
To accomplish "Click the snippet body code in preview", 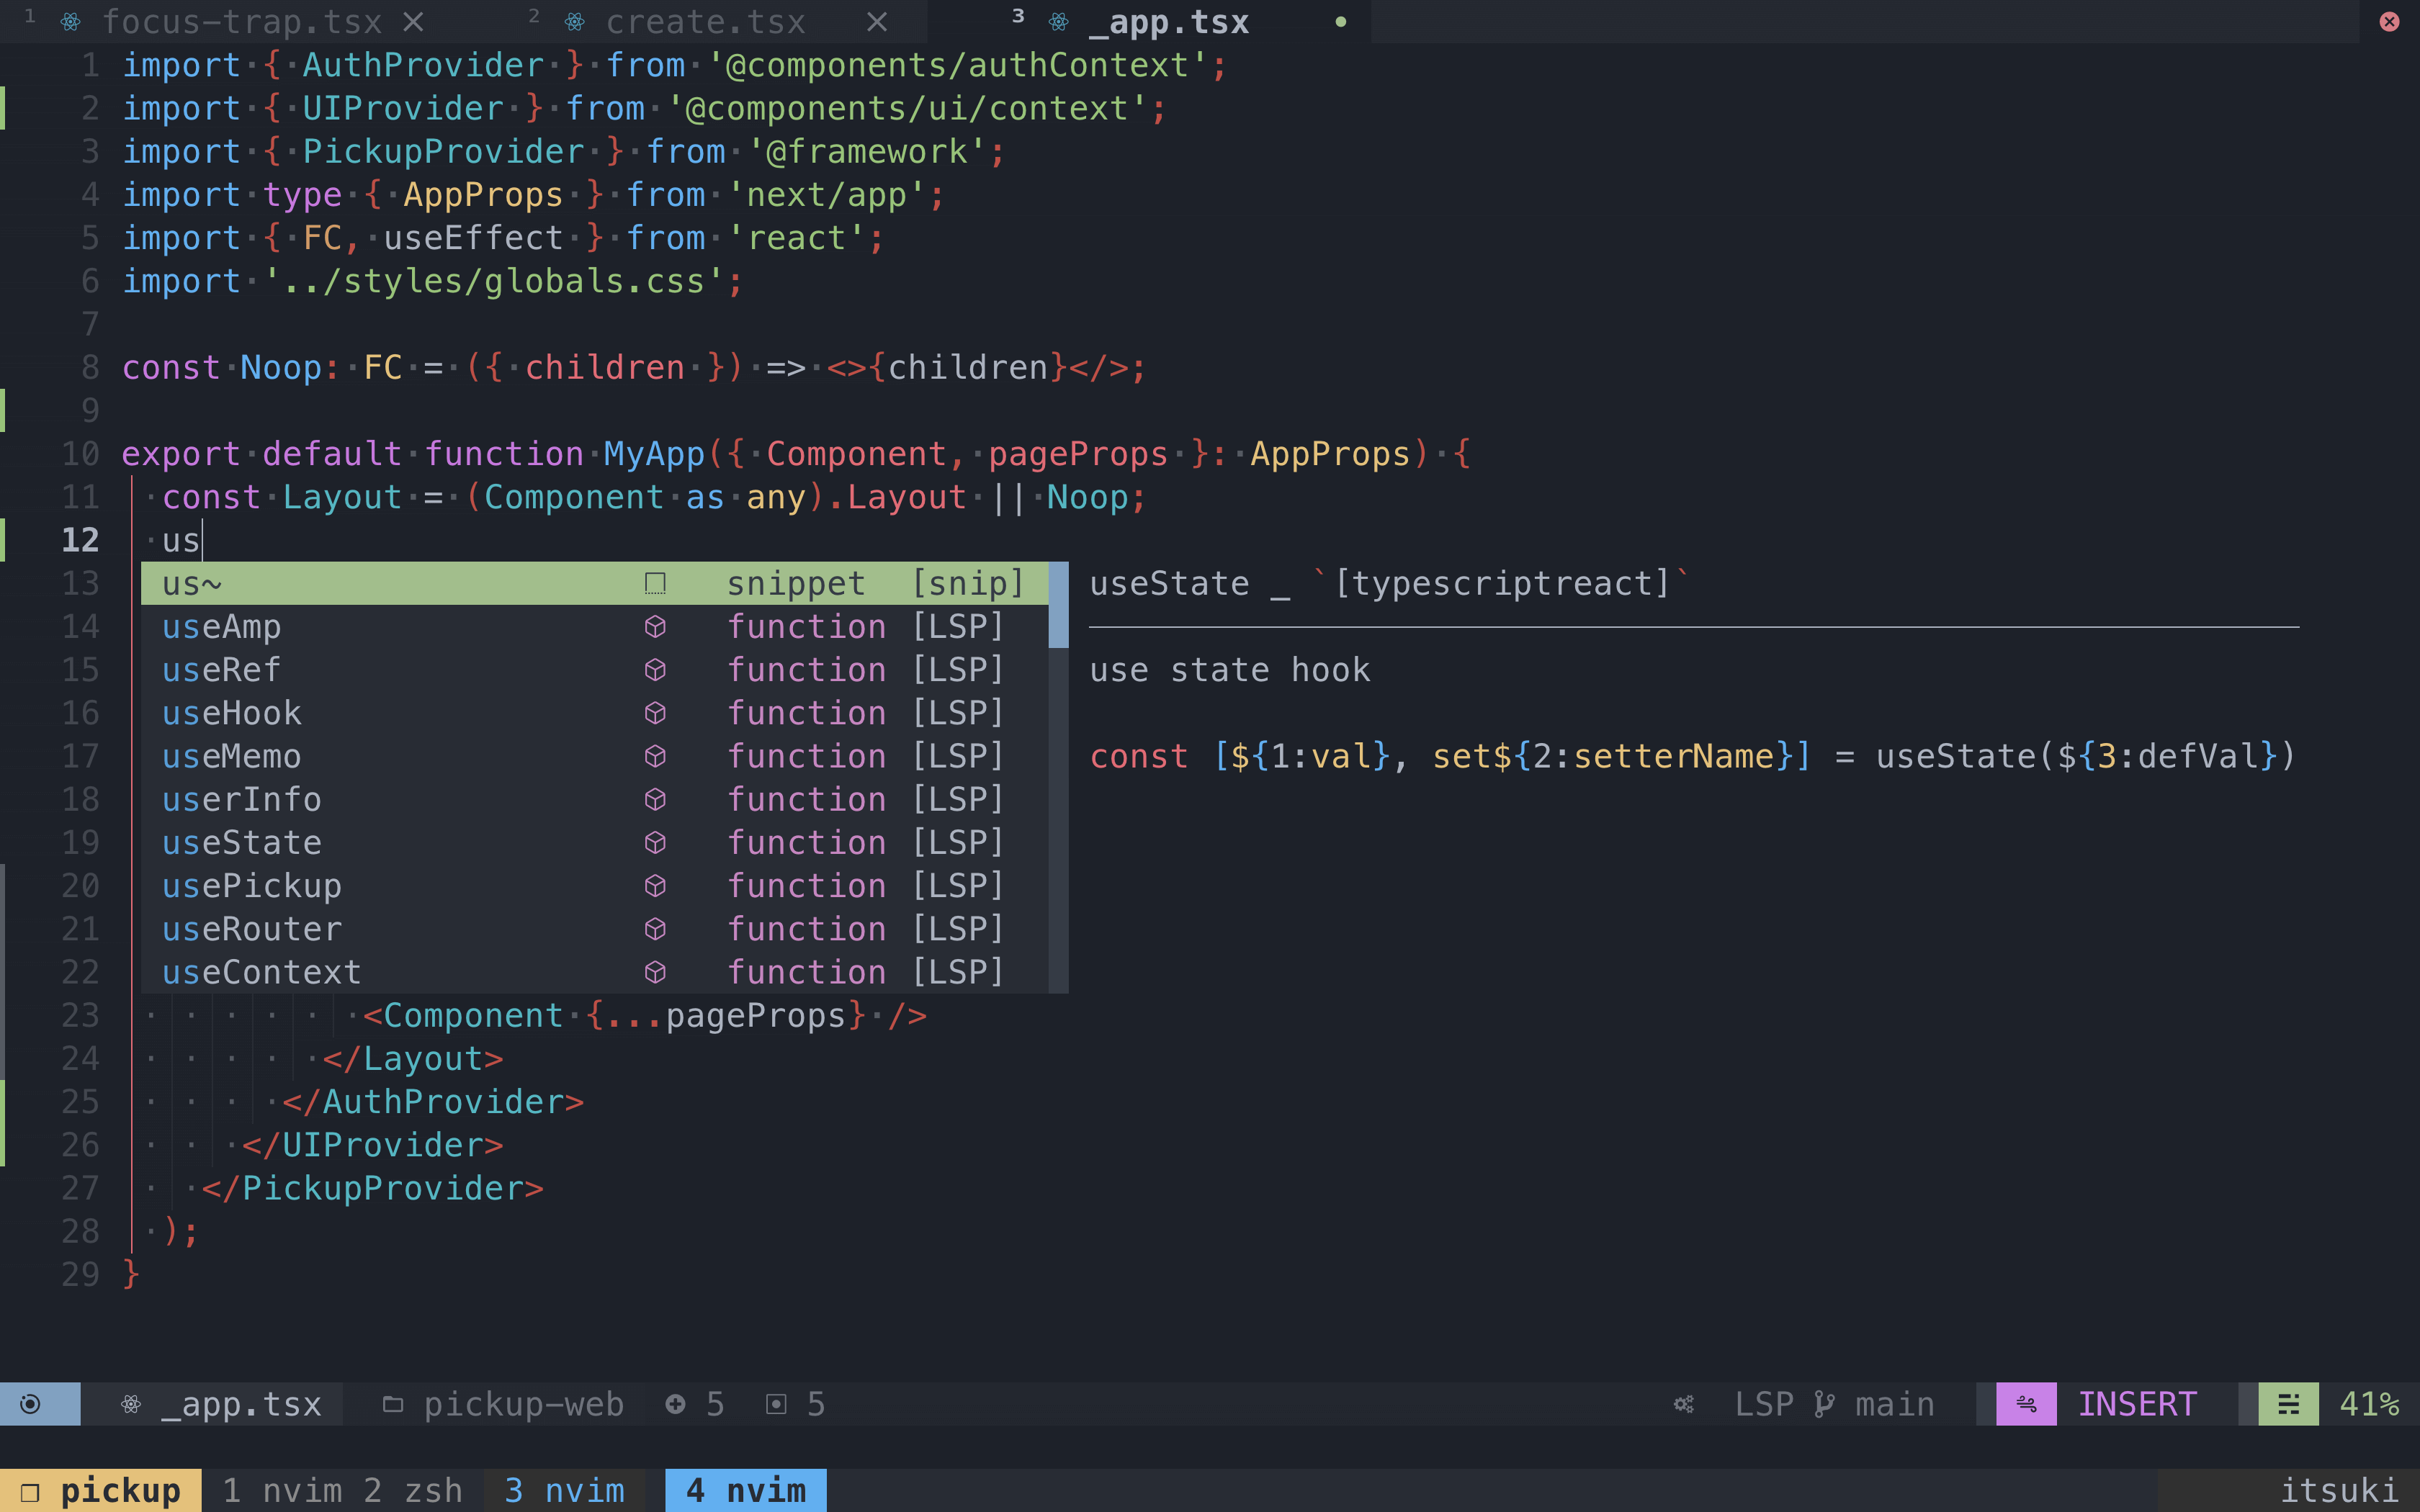I will 1692,756.
